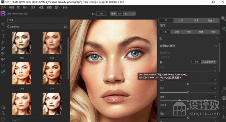226x122 pixels.
Task: Select the two-circles clone tool
Action: (x=3, y=66)
